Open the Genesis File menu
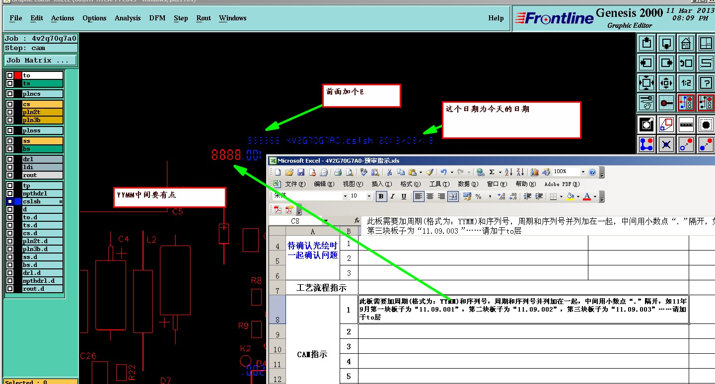Viewport: 715px width, 384px height. tap(16, 18)
